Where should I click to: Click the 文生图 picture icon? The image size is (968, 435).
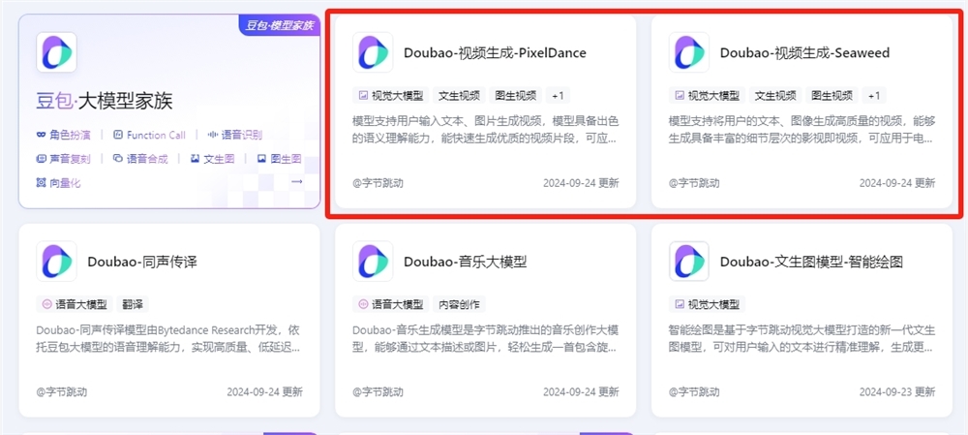pos(196,159)
